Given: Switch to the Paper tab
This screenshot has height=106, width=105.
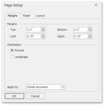Looking at the screenshot, I should [27, 16].
